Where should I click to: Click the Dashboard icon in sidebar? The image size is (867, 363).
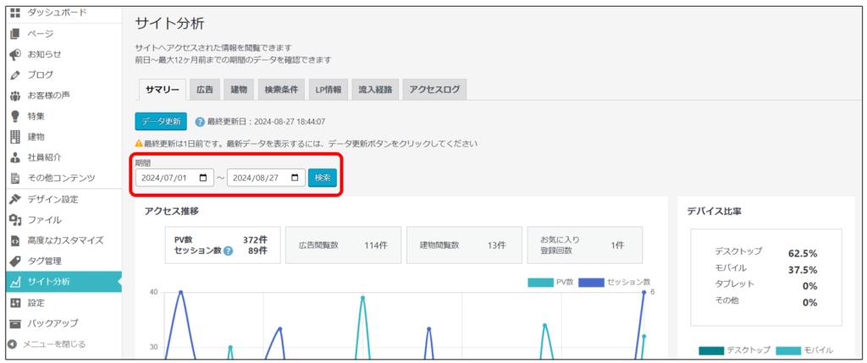pos(14,13)
